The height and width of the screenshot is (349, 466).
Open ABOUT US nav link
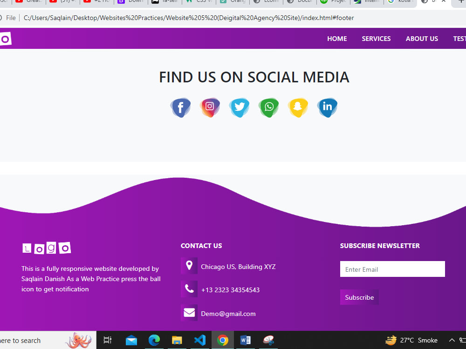tap(422, 39)
